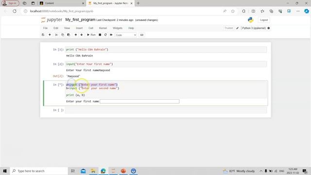311x175 pixels.
Task: Restart kernel and run all cells icon
Action: coord(111,35)
